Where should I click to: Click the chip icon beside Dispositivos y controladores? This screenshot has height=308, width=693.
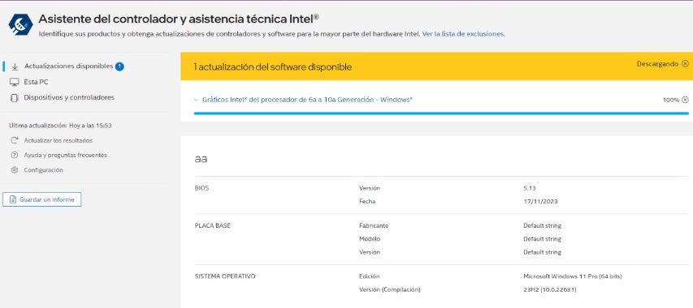15,97
